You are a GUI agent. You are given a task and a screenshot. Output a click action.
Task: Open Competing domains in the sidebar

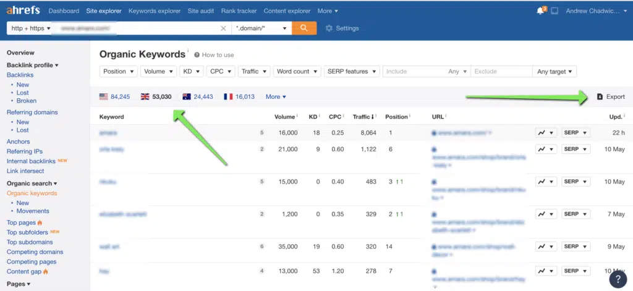point(35,252)
